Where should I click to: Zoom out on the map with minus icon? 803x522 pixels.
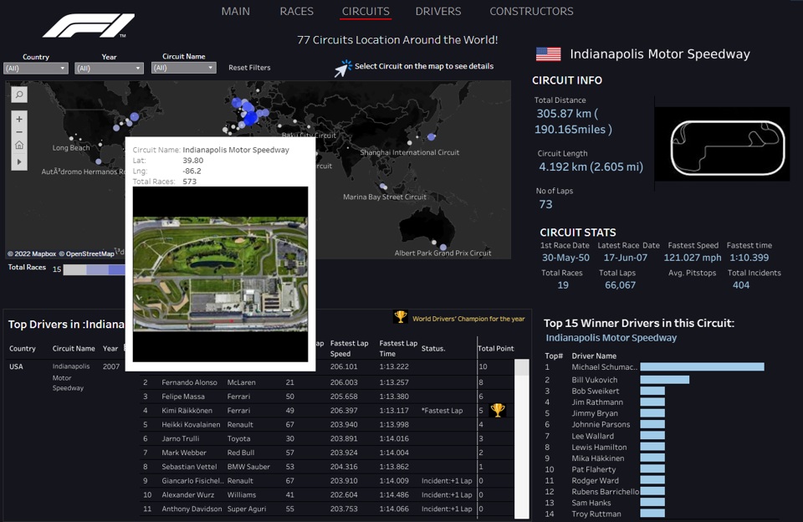18,133
